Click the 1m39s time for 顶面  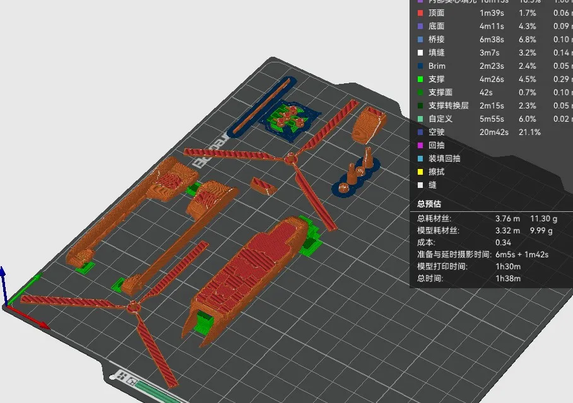pos(492,13)
